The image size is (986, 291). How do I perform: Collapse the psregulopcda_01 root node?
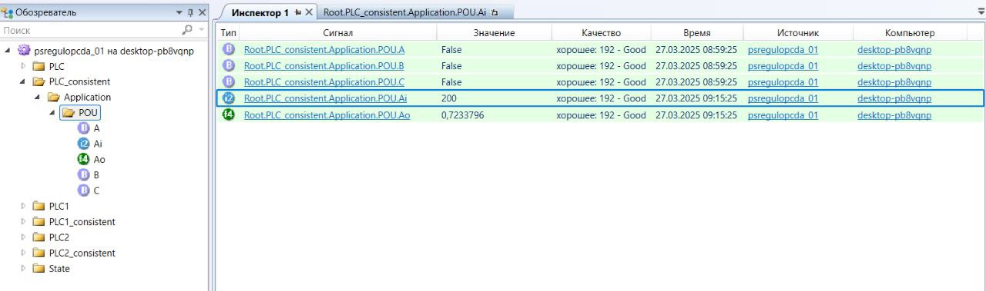(x=8, y=51)
